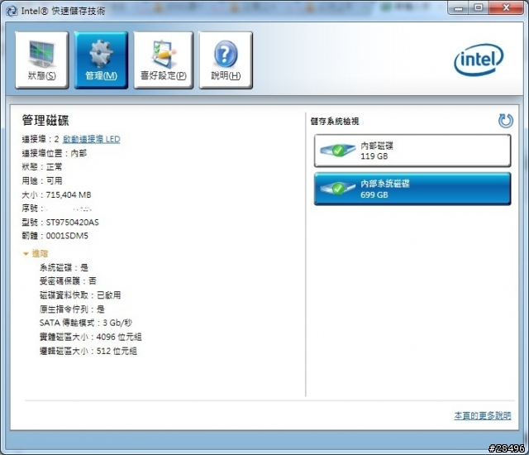Select the 管理(M) manage tab
The width and height of the screenshot is (529, 455).
pos(101,60)
